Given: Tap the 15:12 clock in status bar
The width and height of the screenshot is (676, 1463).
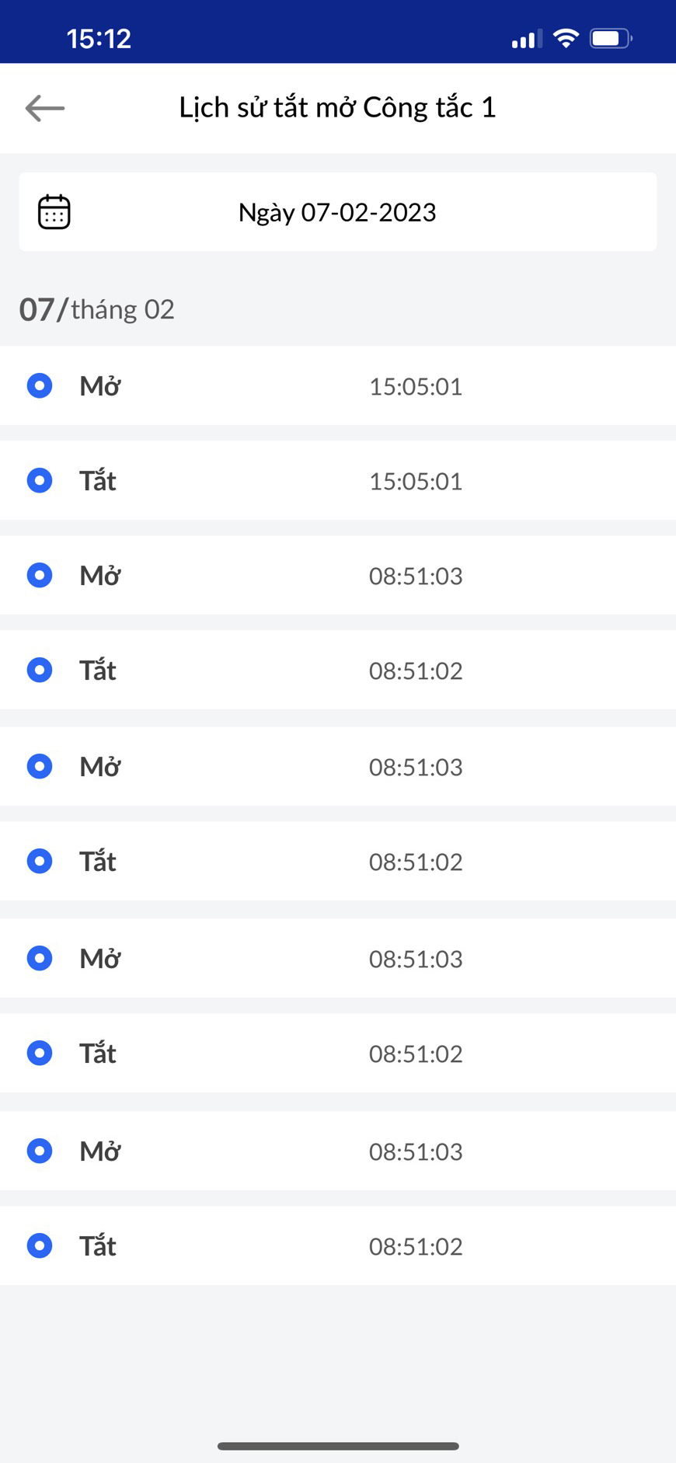Looking at the screenshot, I should click(x=99, y=38).
